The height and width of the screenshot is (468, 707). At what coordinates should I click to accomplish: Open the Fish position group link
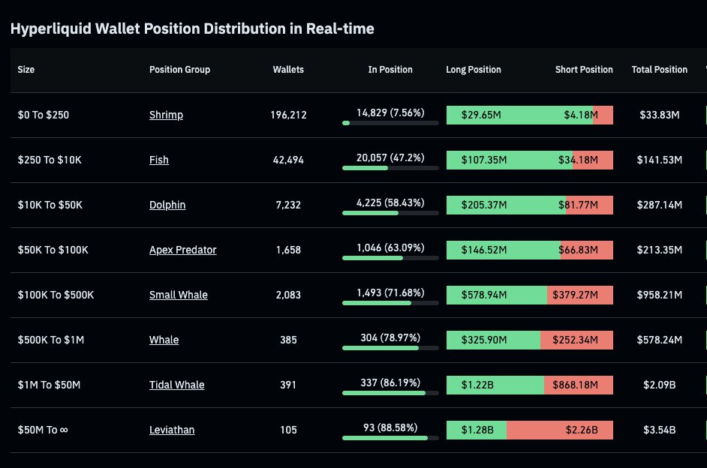[x=158, y=160]
